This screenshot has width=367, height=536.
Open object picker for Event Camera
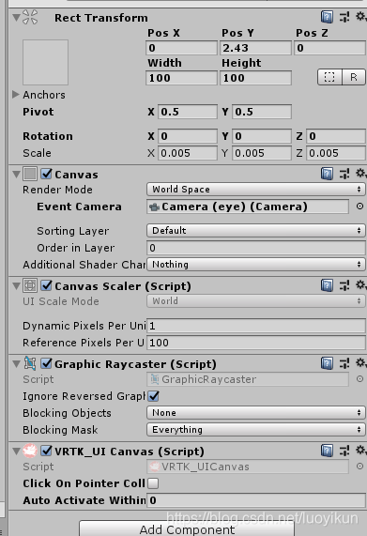[359, 207]
